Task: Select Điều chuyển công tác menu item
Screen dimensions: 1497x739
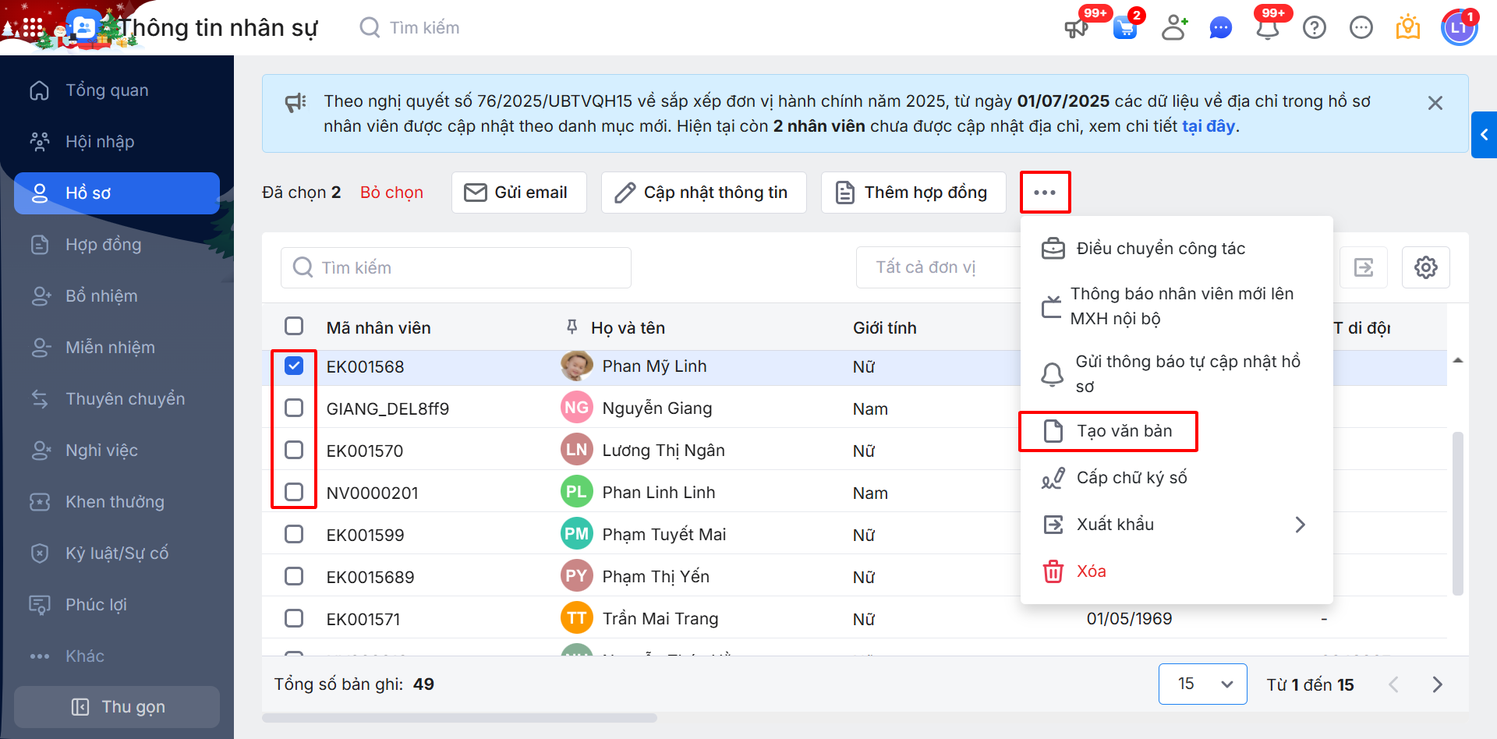Action: pyautogui.click(x=1177, y=249)
